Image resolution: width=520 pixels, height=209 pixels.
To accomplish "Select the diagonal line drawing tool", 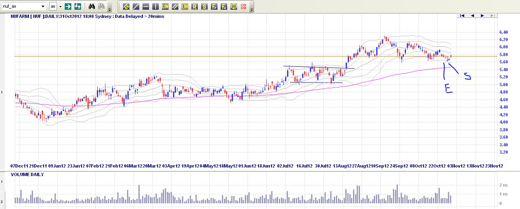I will 136,7.
